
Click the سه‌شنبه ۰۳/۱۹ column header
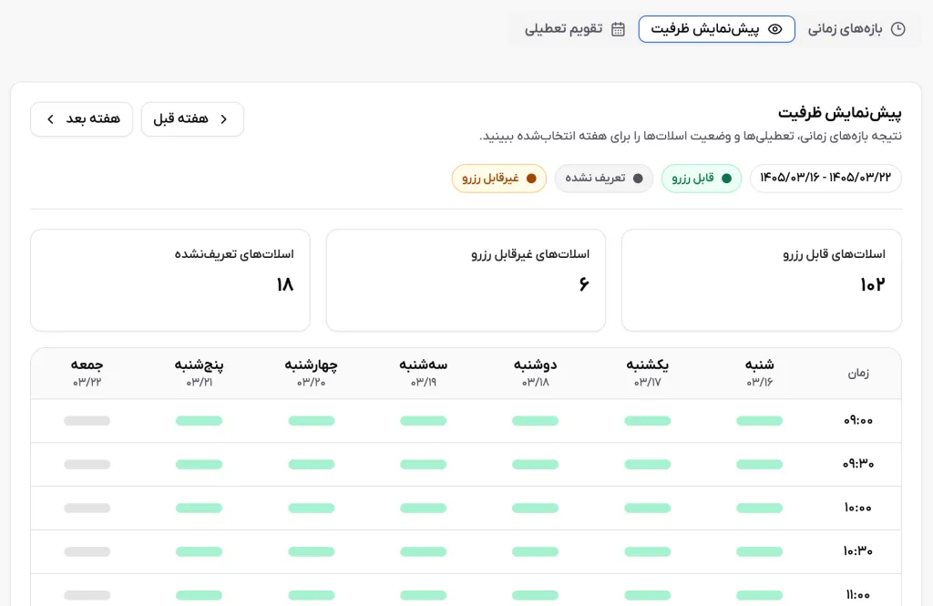pyautogui.click(x=423, y=373)
